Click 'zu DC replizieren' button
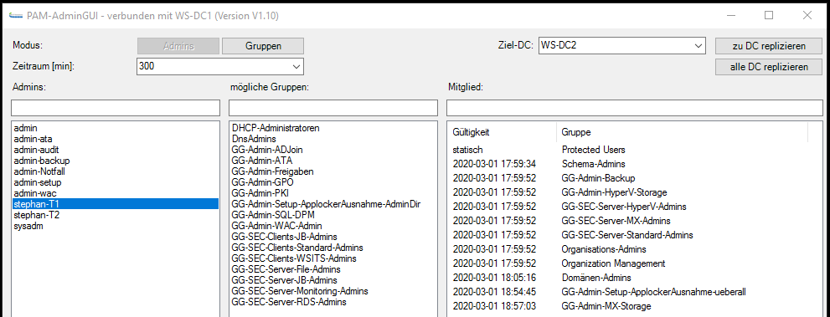 tap(769, 46)
